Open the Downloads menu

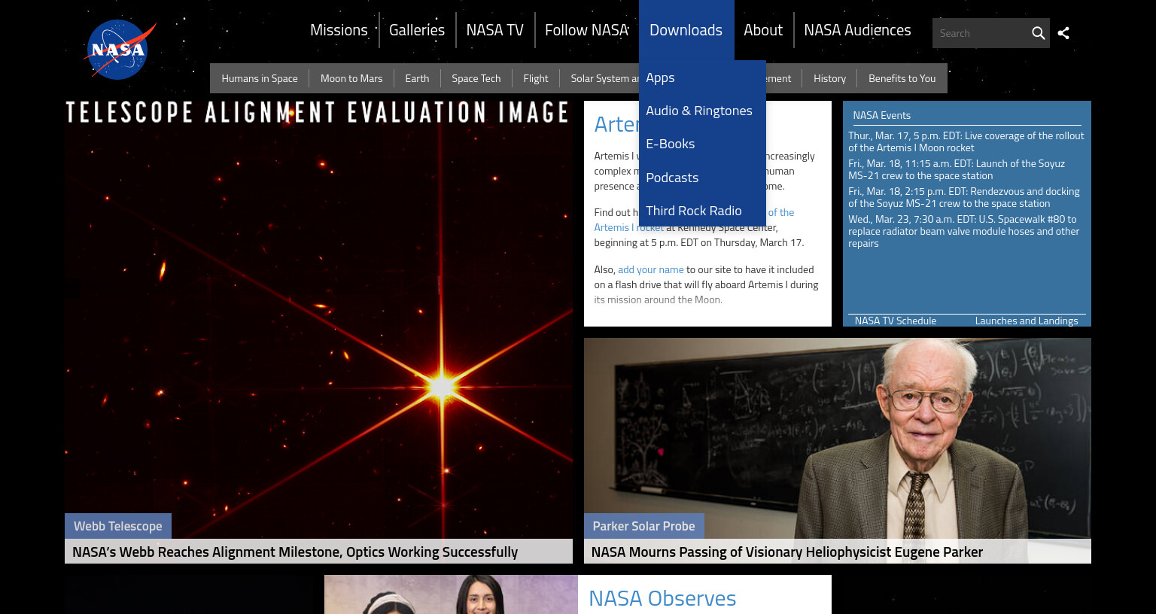tap(686, 30)
